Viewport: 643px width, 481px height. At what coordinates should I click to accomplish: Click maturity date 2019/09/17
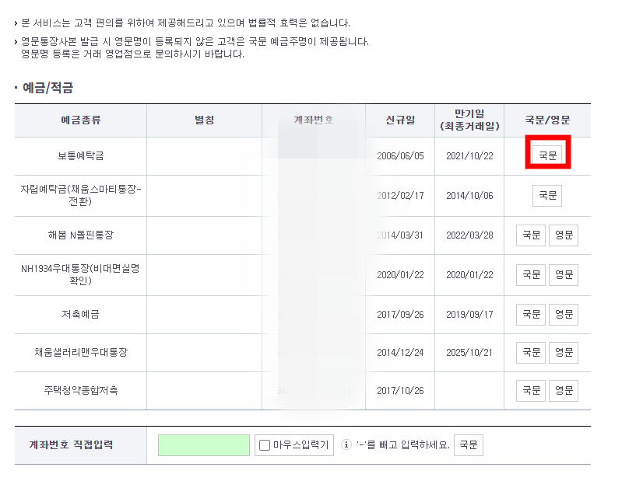[469, 315]
